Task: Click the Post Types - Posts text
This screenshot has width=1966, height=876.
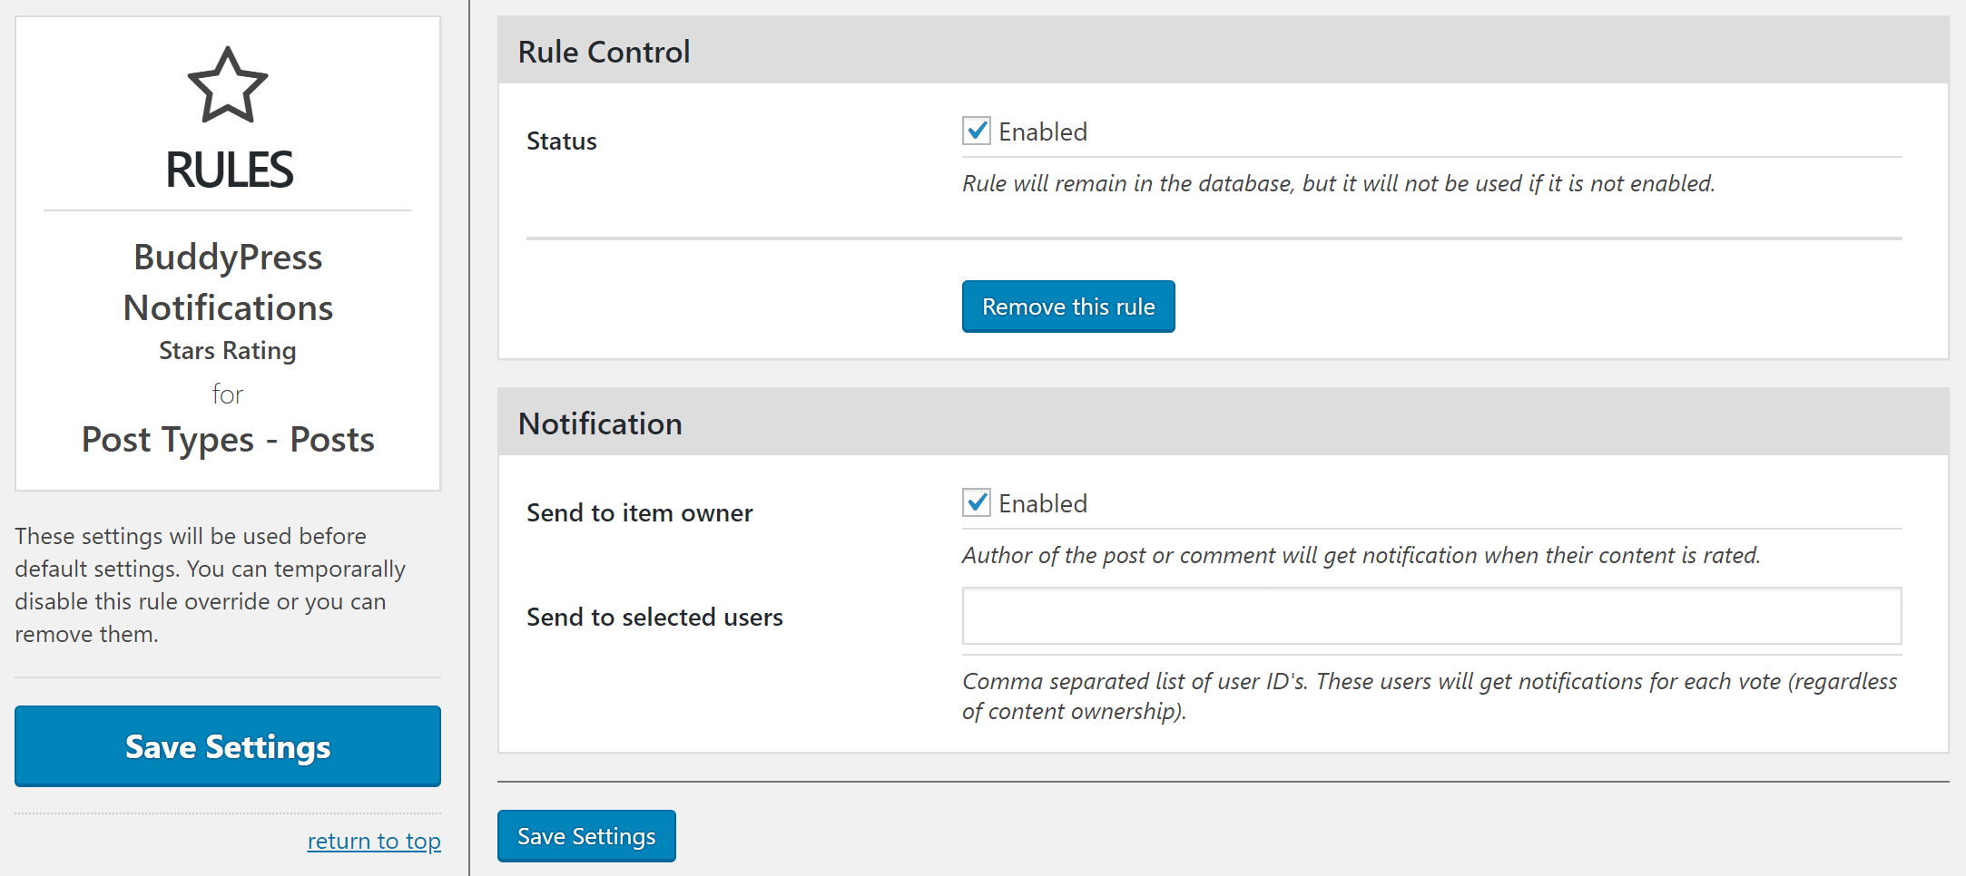Action: pyautogui.click(x=228, y=440)
